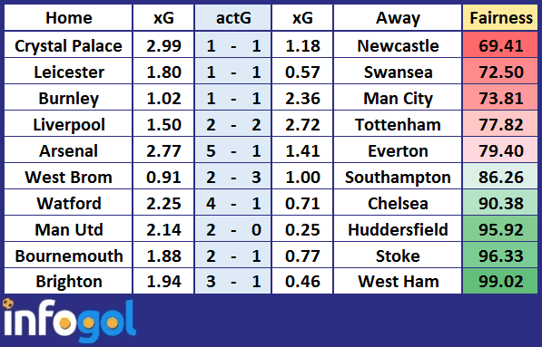Click the 86.26 fairness value
This screenshot has height=347, width=542.
[x=500, y=177]
